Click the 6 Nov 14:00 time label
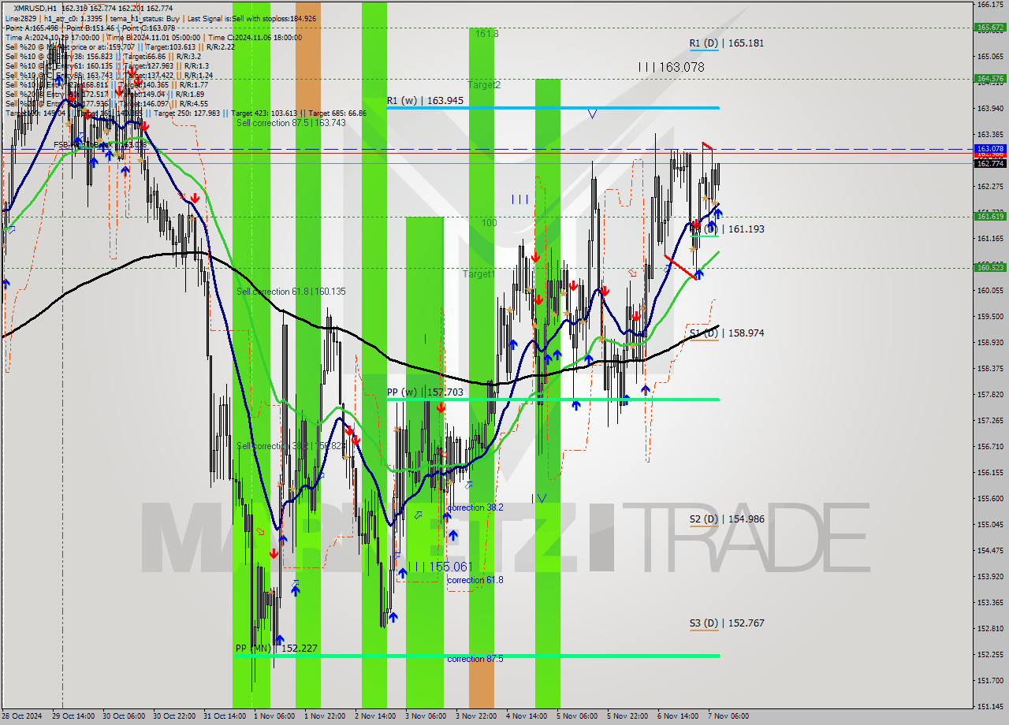The height and width of the screenshot is (725, 1009). pyautogui.click(x=679, y=716)
